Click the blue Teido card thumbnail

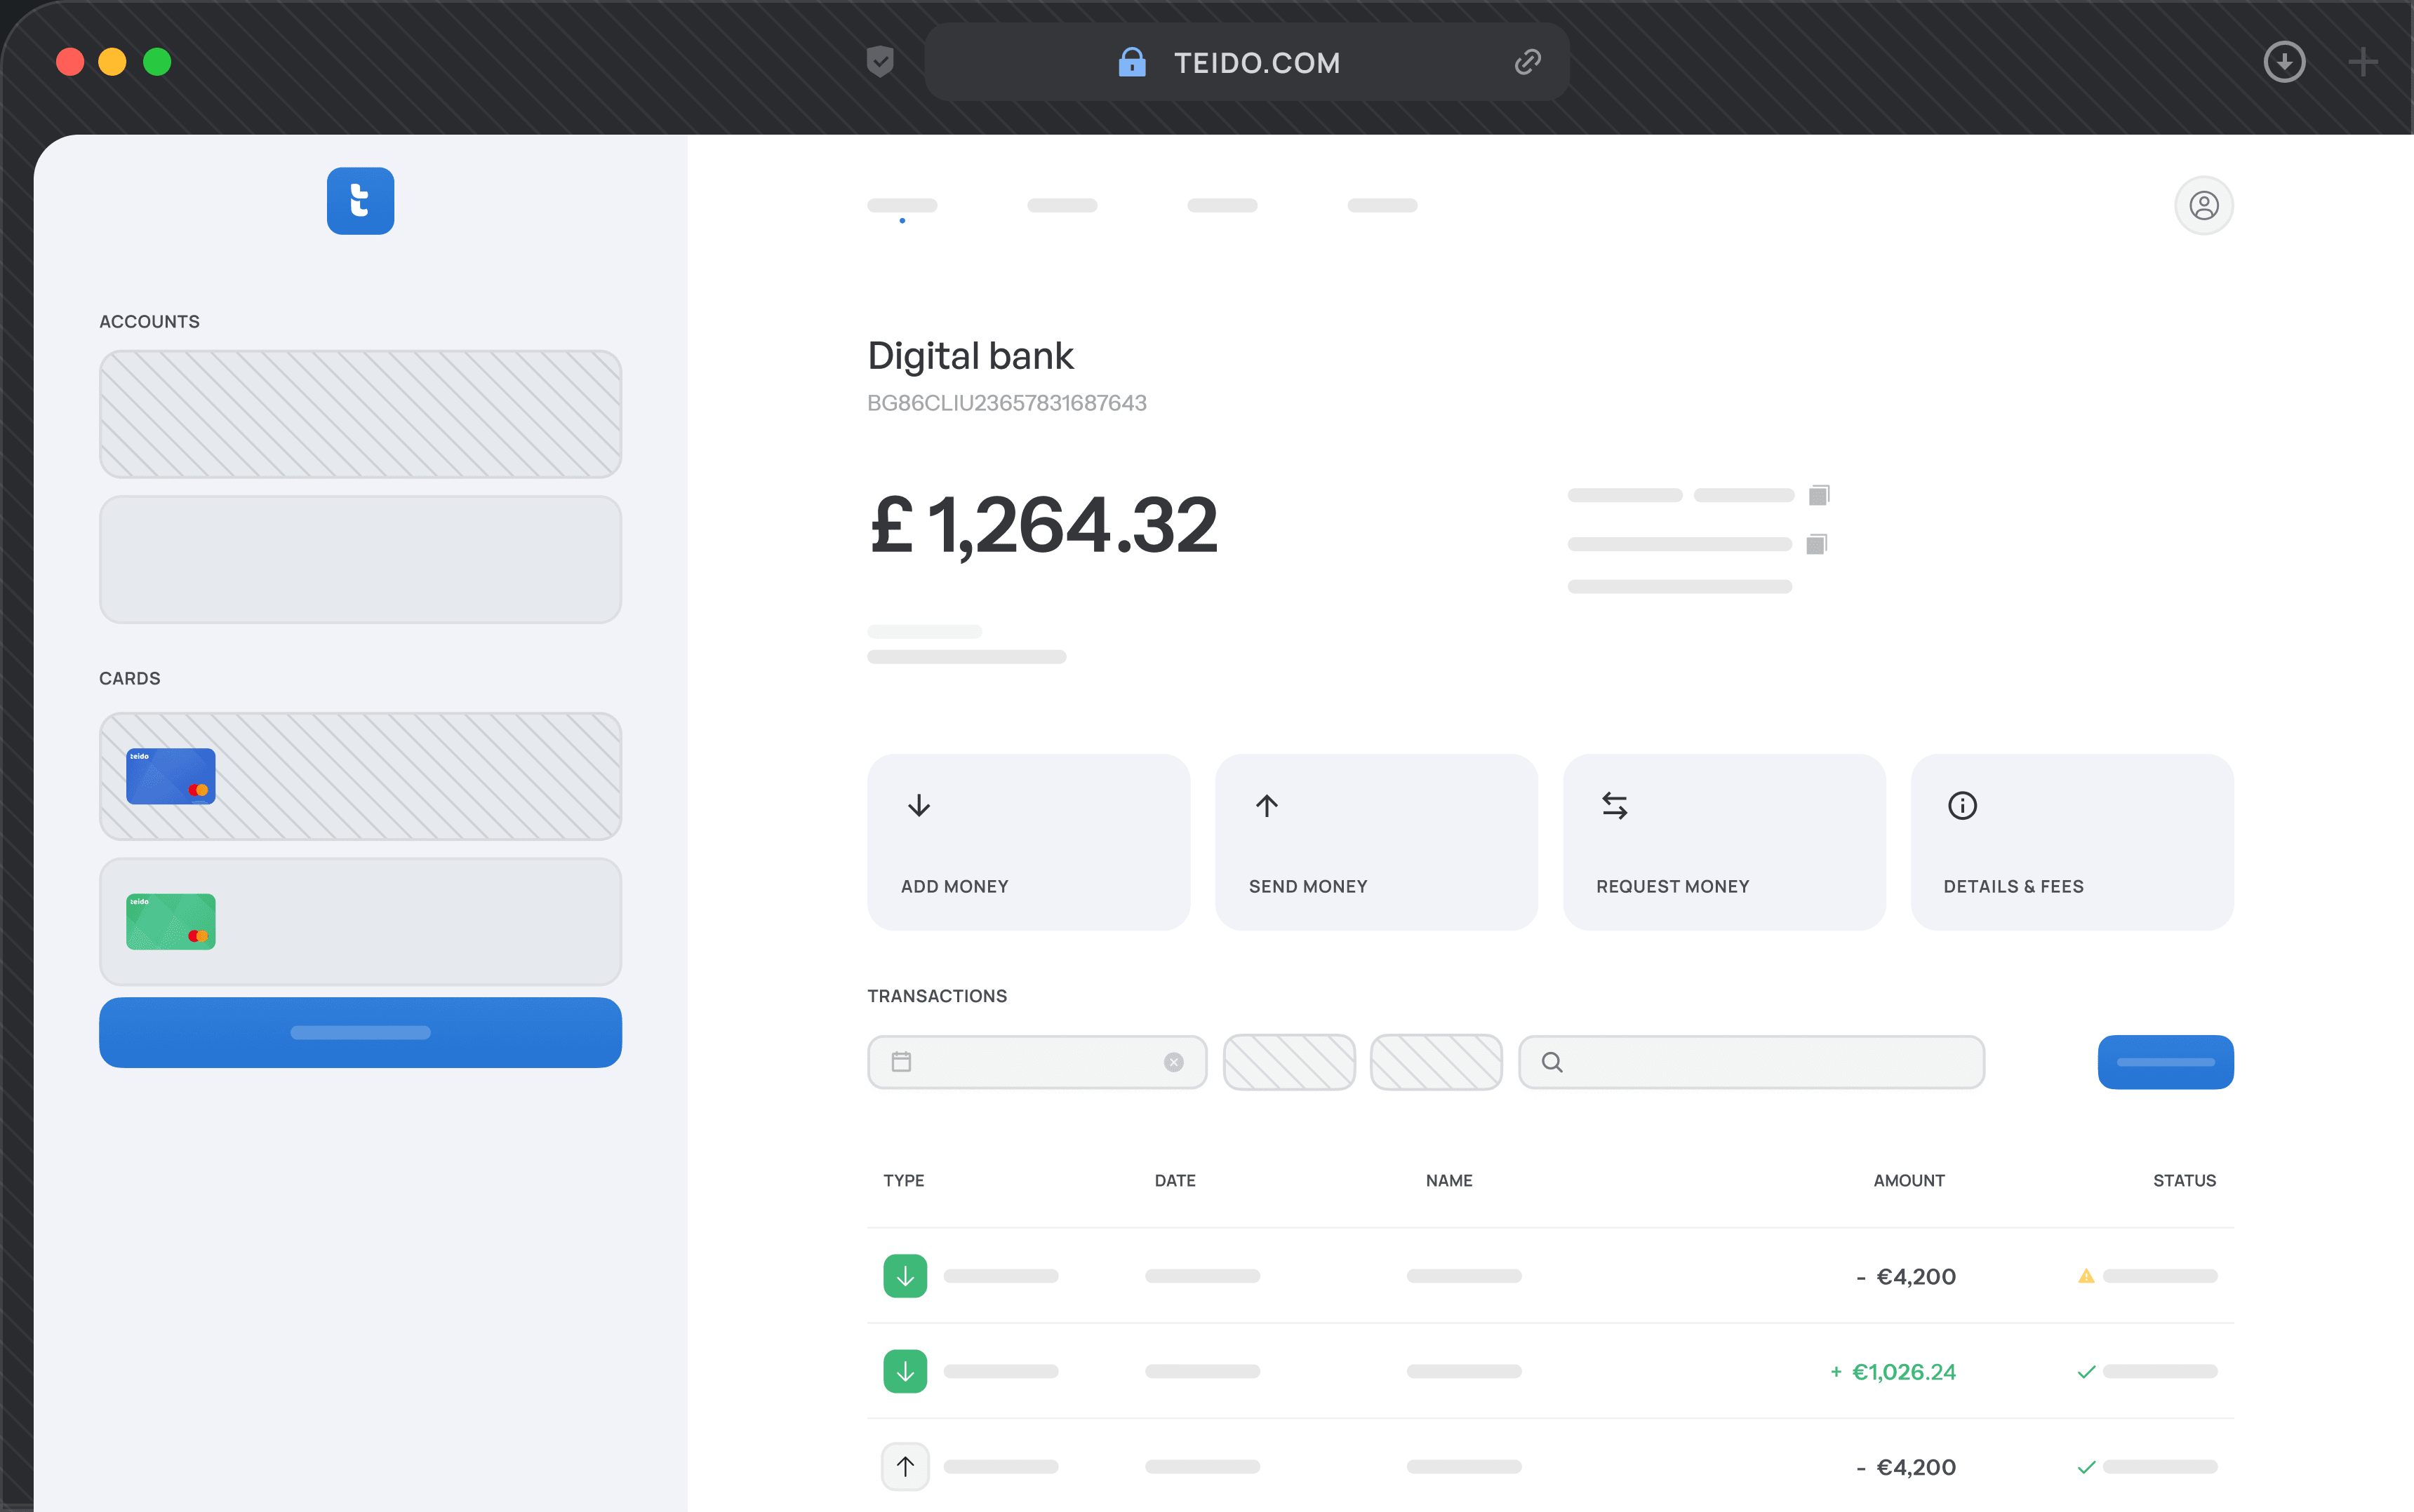click(x=171, y=776)
